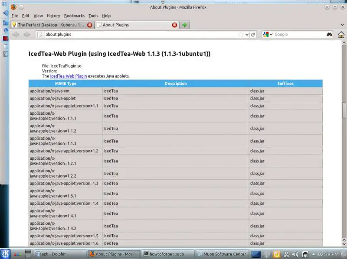Close the Perfect Desktop - Kubuntu tab
The height and width of the screenshot is (259, 347).
click(x=90, y=25)
